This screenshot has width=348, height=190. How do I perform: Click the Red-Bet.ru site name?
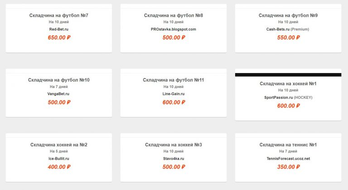pos(59,29)
